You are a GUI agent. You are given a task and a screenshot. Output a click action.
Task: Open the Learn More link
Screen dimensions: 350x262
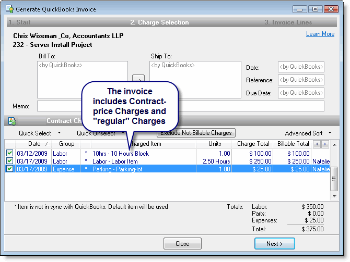[x=320, y=34]
